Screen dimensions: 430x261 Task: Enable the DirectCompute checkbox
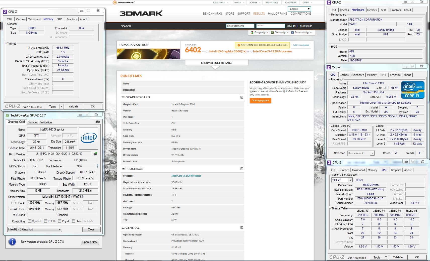click(74, 221)
